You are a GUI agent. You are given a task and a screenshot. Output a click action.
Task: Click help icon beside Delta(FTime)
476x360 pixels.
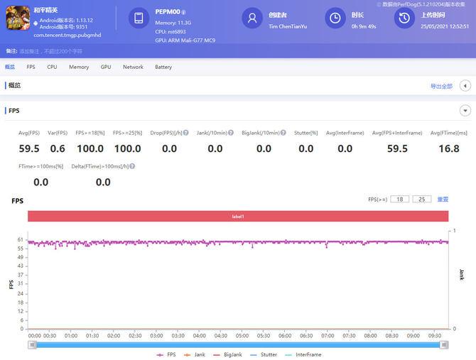click(132, 165)
